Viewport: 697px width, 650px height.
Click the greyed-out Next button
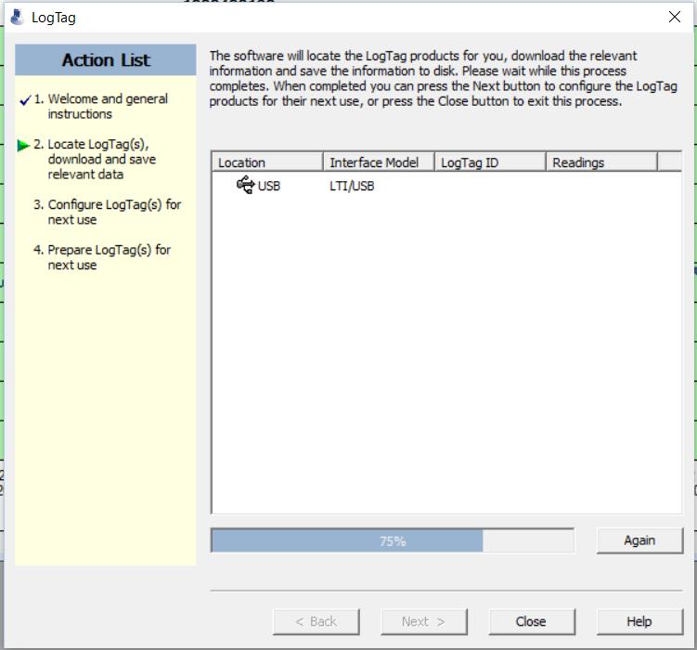click(423, 621)
